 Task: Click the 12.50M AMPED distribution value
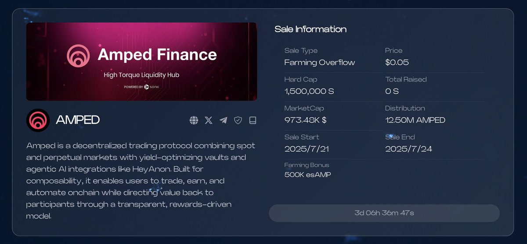[x=415, y=120]
